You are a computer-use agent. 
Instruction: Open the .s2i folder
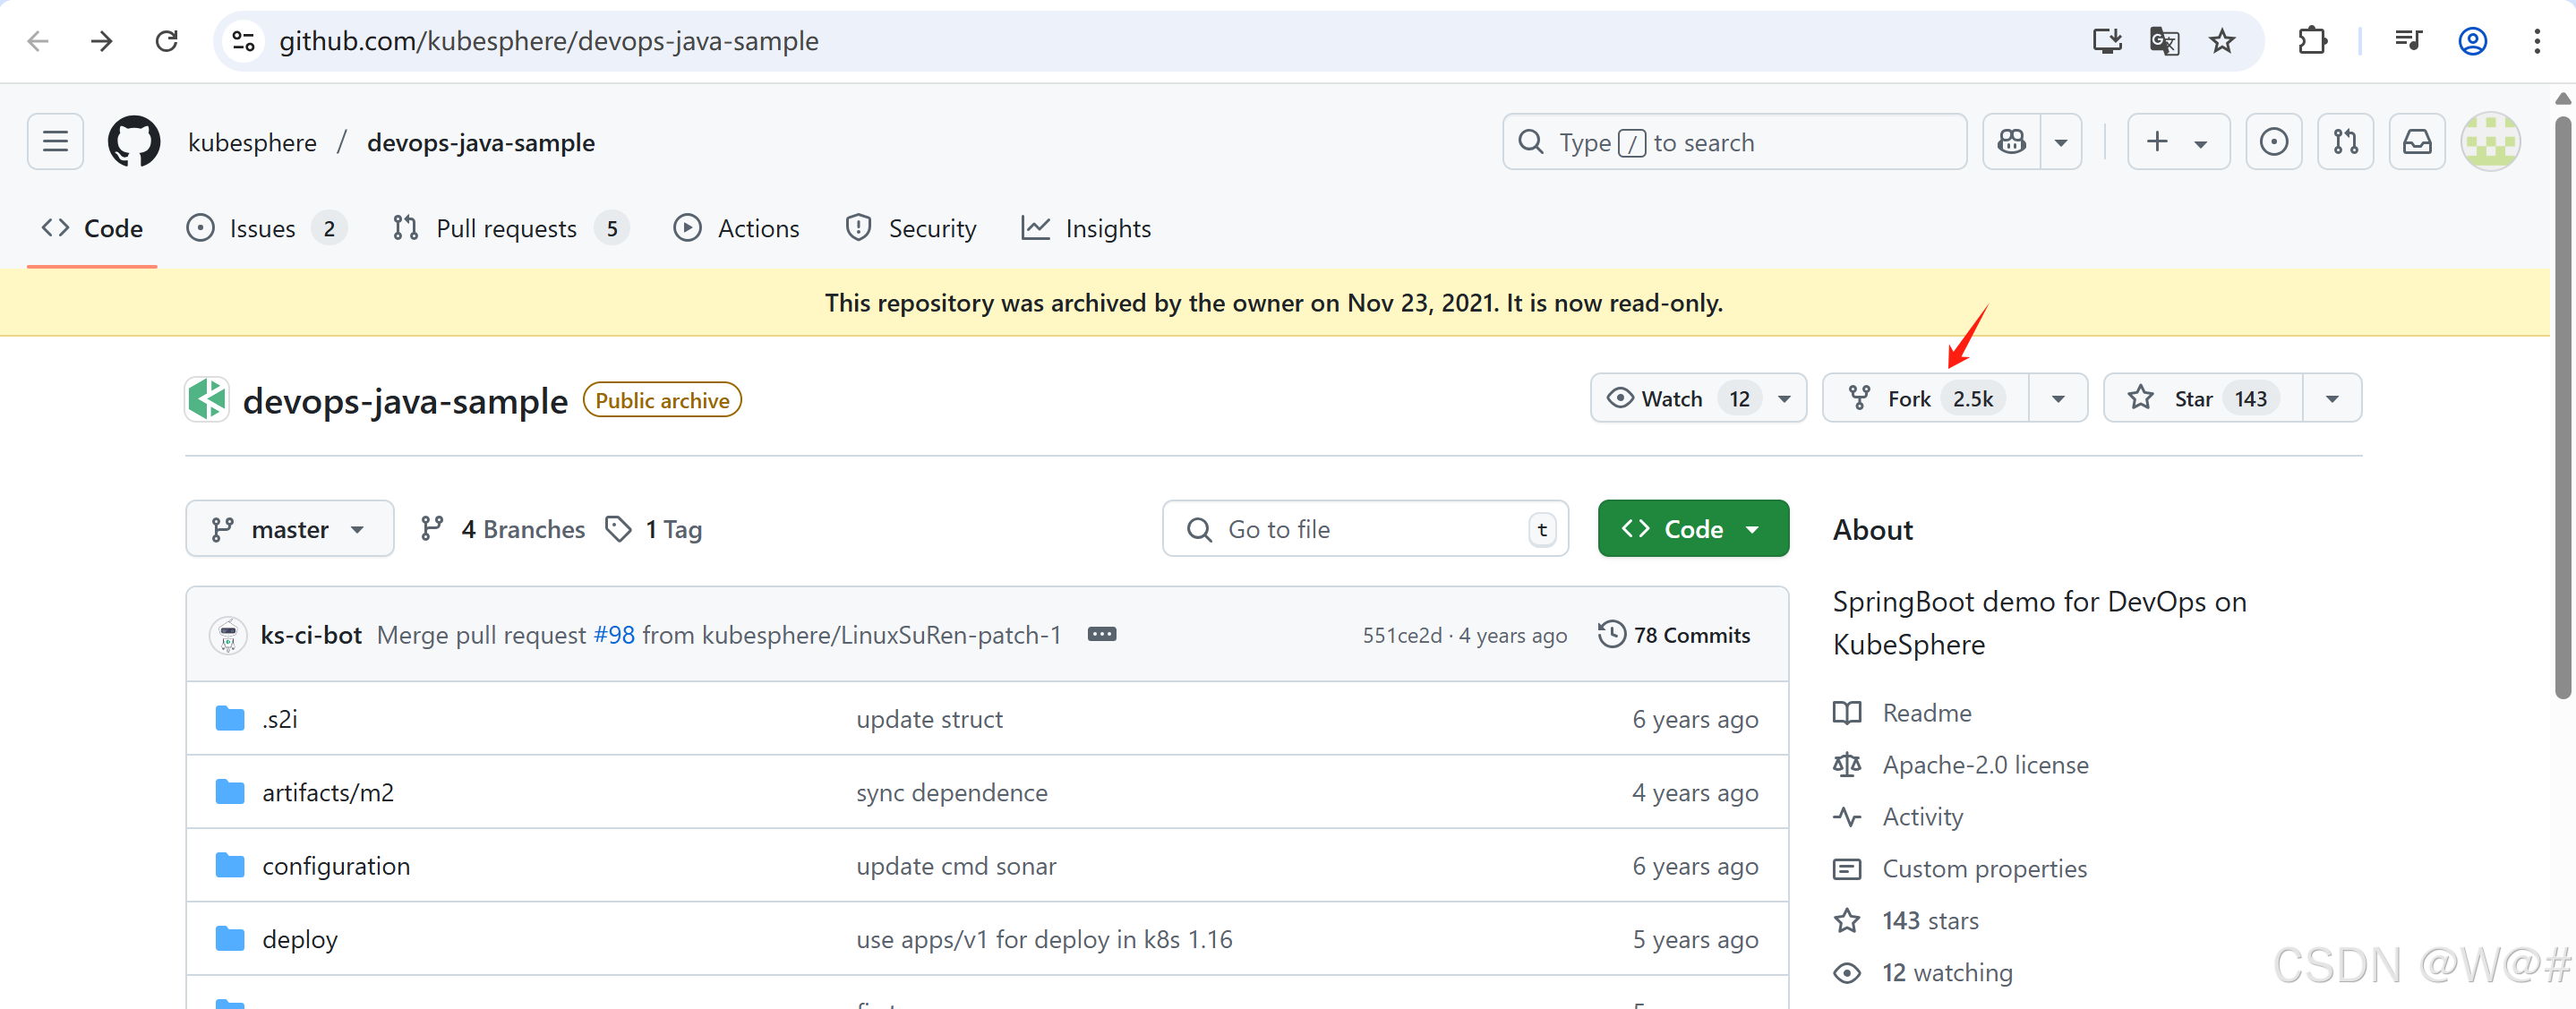pyautogui.click(x=280, y=718)
